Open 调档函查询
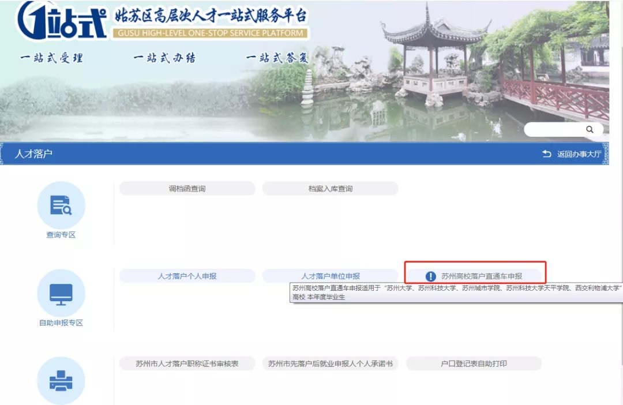Viewport: 623px width, 405px height. [187, 189]
